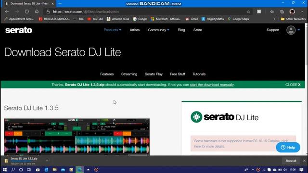Click the padlock site info icon
This screenshot has height=173, width=308.
48,12
